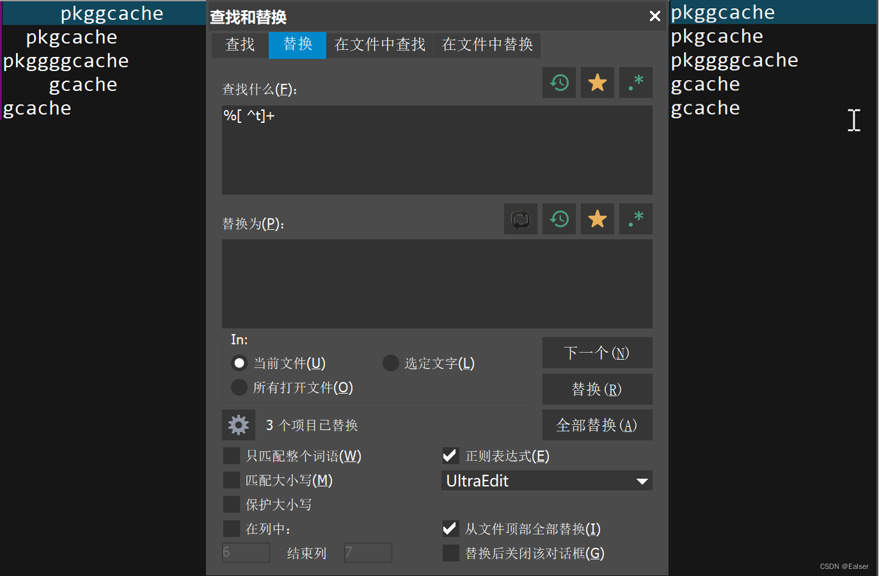879x576 pixels.
Task: Switch to the 查找 tab
Action: pos(240,45)
